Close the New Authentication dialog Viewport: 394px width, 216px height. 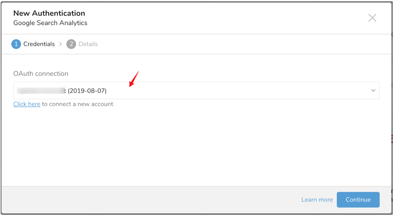(x=372, y=18)
